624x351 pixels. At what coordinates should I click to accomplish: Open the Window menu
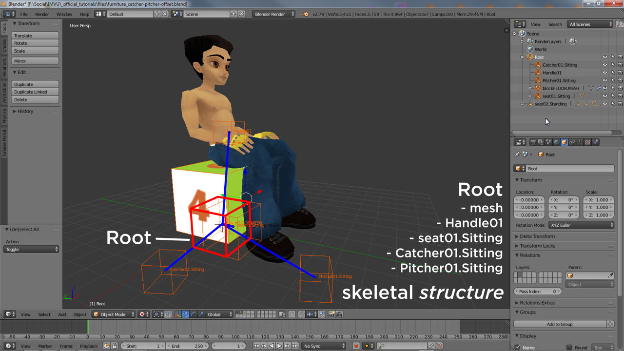tap(64, 14)
